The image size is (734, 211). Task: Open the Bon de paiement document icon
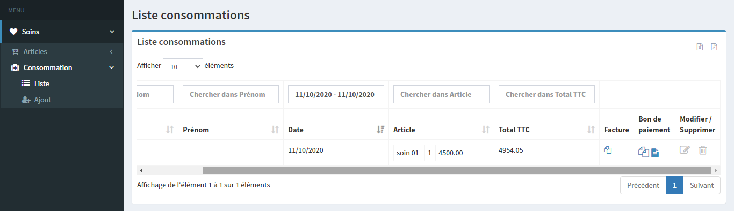[x=655, y=153]
